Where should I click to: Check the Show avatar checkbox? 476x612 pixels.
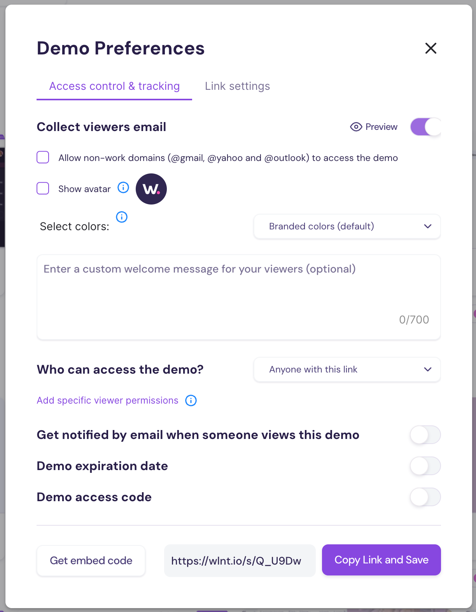[43, 189]
